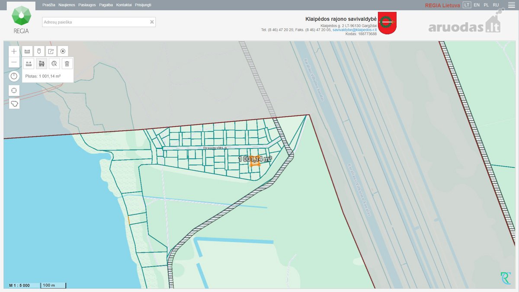Click the Draugystės g. street label
519x292 pixels.
215,148
